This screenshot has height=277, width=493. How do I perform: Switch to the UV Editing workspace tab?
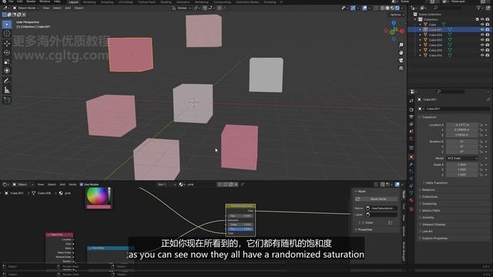coord(126,2)
